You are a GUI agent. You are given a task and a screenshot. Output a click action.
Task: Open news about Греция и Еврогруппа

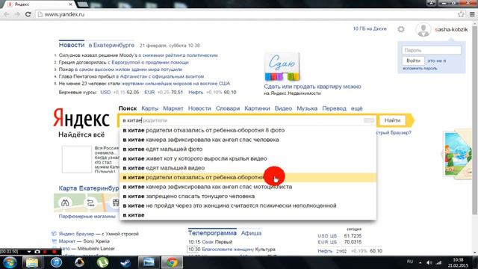pos(124,62)
